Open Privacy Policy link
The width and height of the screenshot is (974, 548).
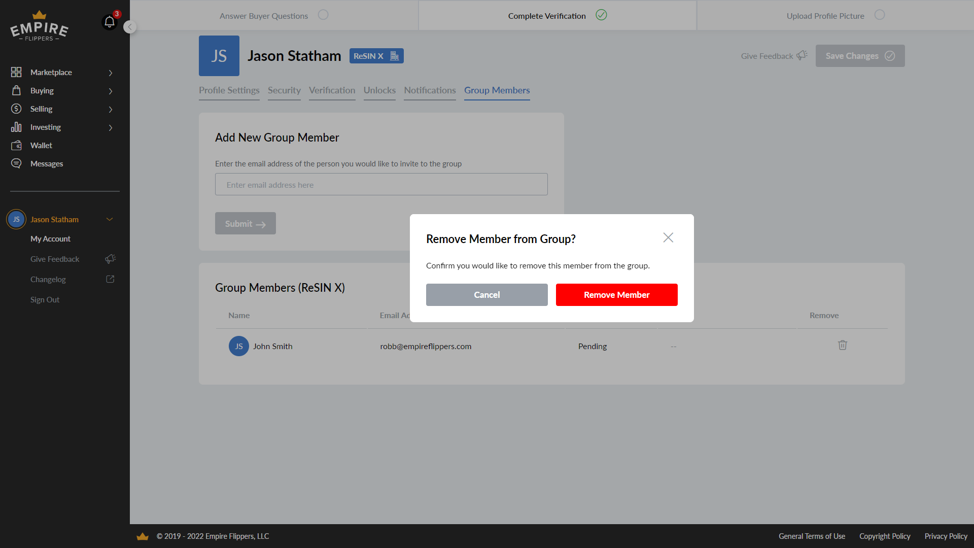(x=946, y=536)
